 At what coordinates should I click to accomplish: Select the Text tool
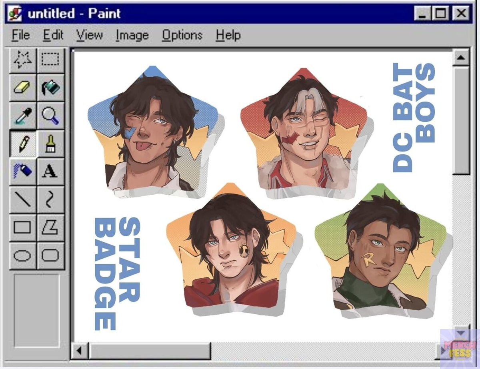click(x=51, y=172)
